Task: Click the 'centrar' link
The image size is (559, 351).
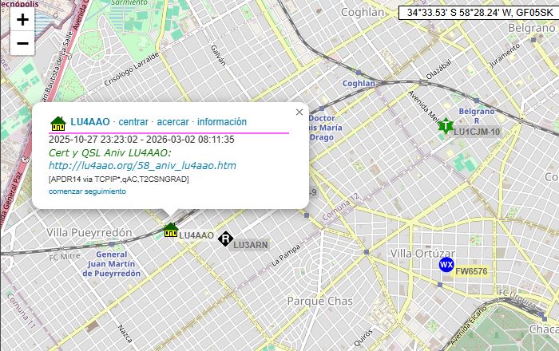Action: click(x=133, y=122)
